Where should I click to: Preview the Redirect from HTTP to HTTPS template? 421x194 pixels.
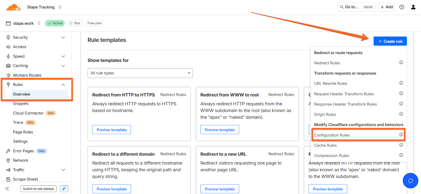[x=112, y=130]
